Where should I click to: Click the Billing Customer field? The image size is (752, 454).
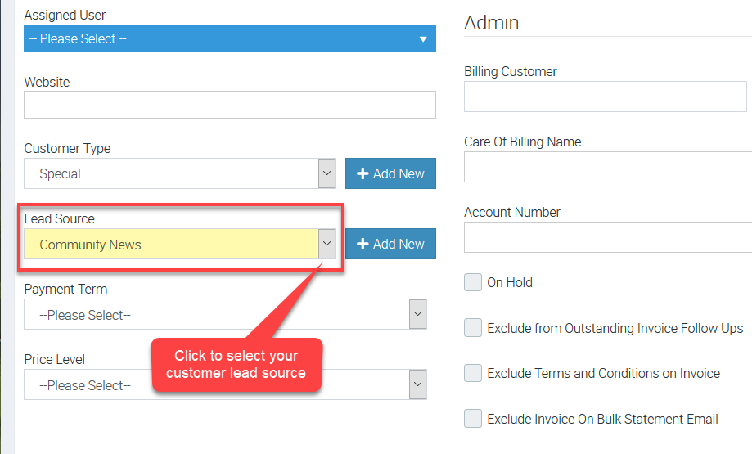click(606, 97)
